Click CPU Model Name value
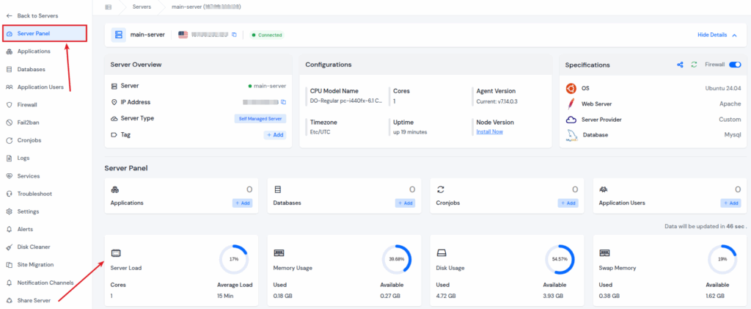Viewport: 751px width, 309px height. (x=346, y=101)
